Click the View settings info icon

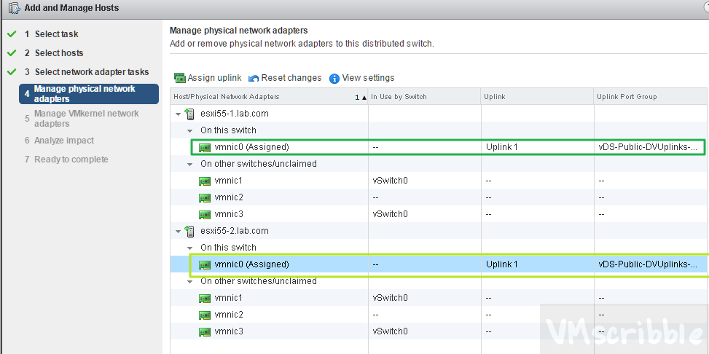coord(334,79)
